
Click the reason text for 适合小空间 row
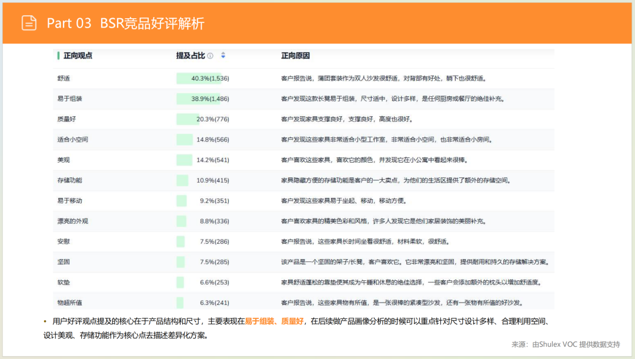[387, 140]
